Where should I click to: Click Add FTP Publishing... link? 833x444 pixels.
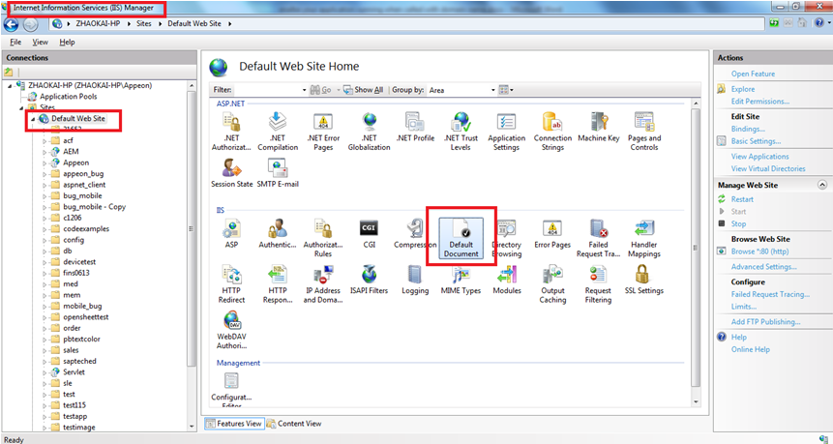point(765,322)
